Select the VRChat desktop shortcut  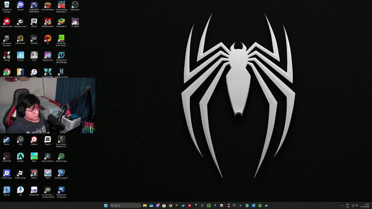coord(34,23)
